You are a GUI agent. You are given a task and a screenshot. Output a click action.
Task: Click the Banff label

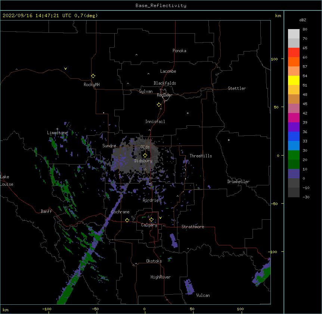(x=46, y=211)
